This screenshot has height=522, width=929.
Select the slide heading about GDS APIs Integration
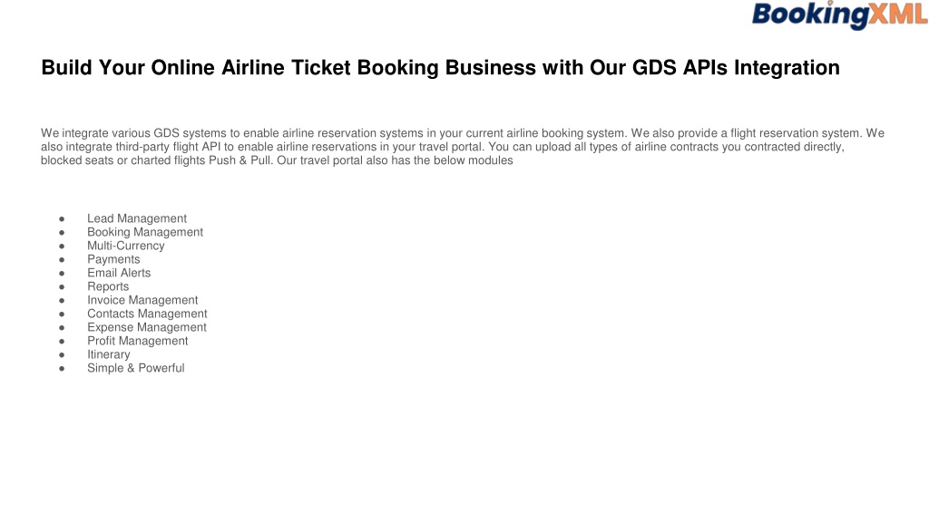[x=440, y=67]
